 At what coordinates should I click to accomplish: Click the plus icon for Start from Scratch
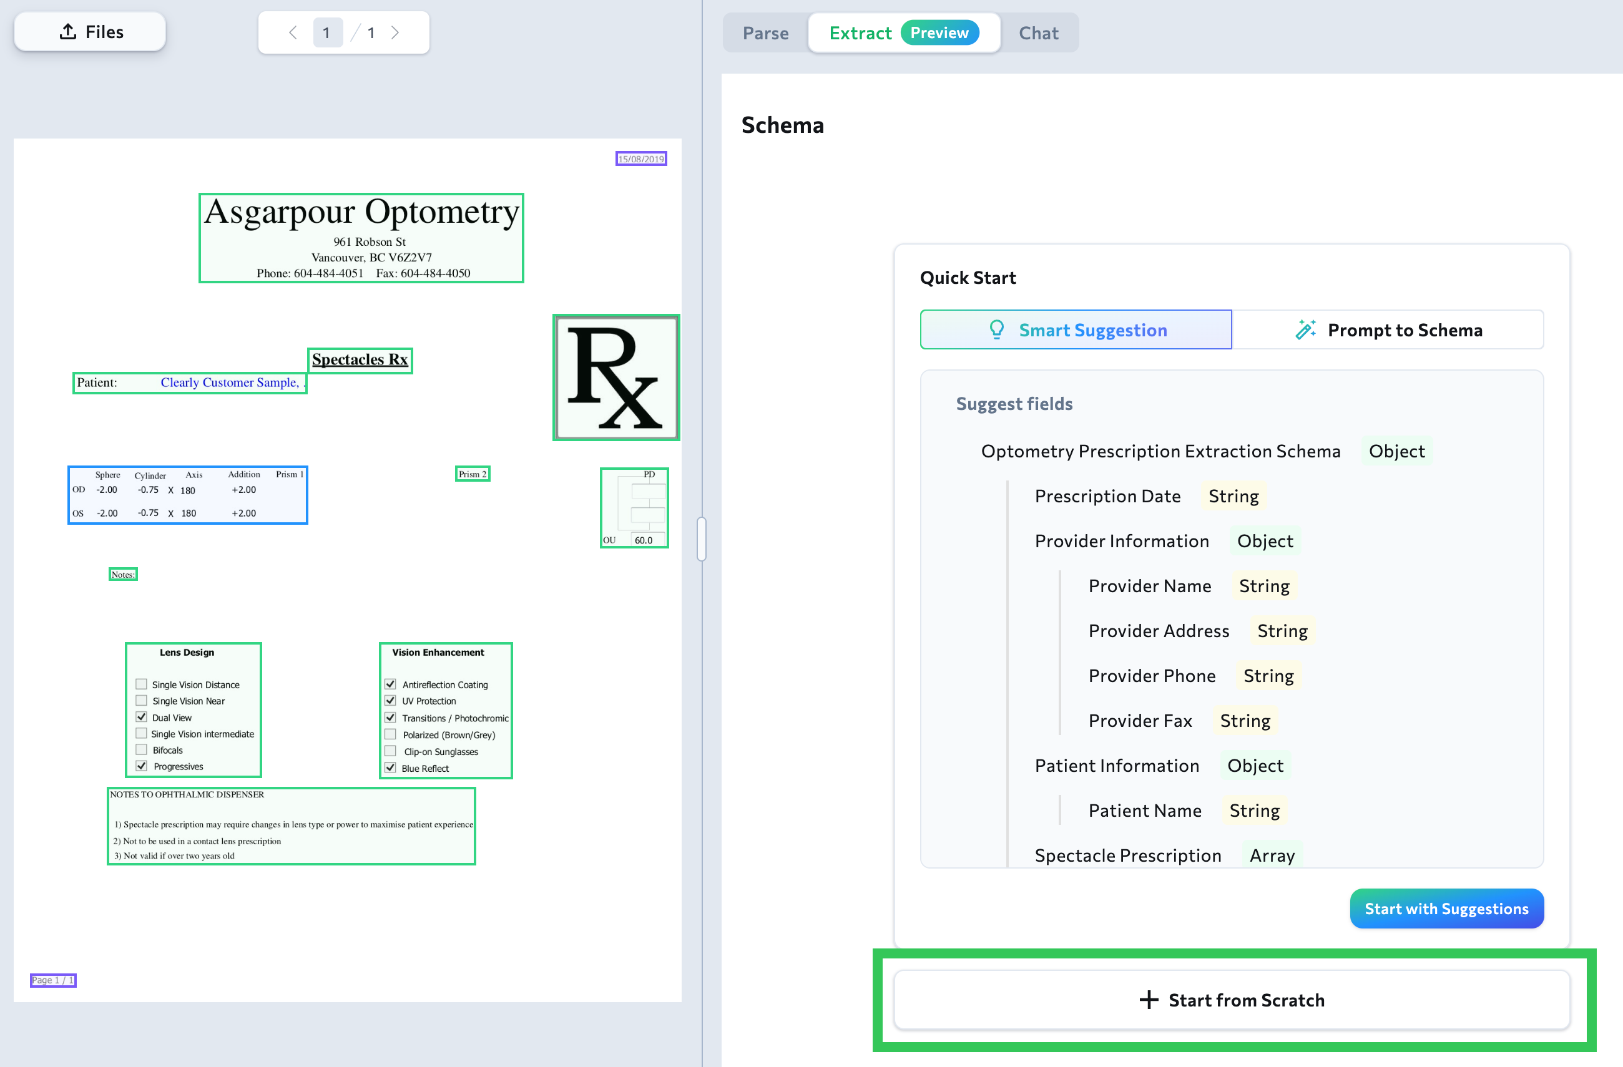1149,1000
